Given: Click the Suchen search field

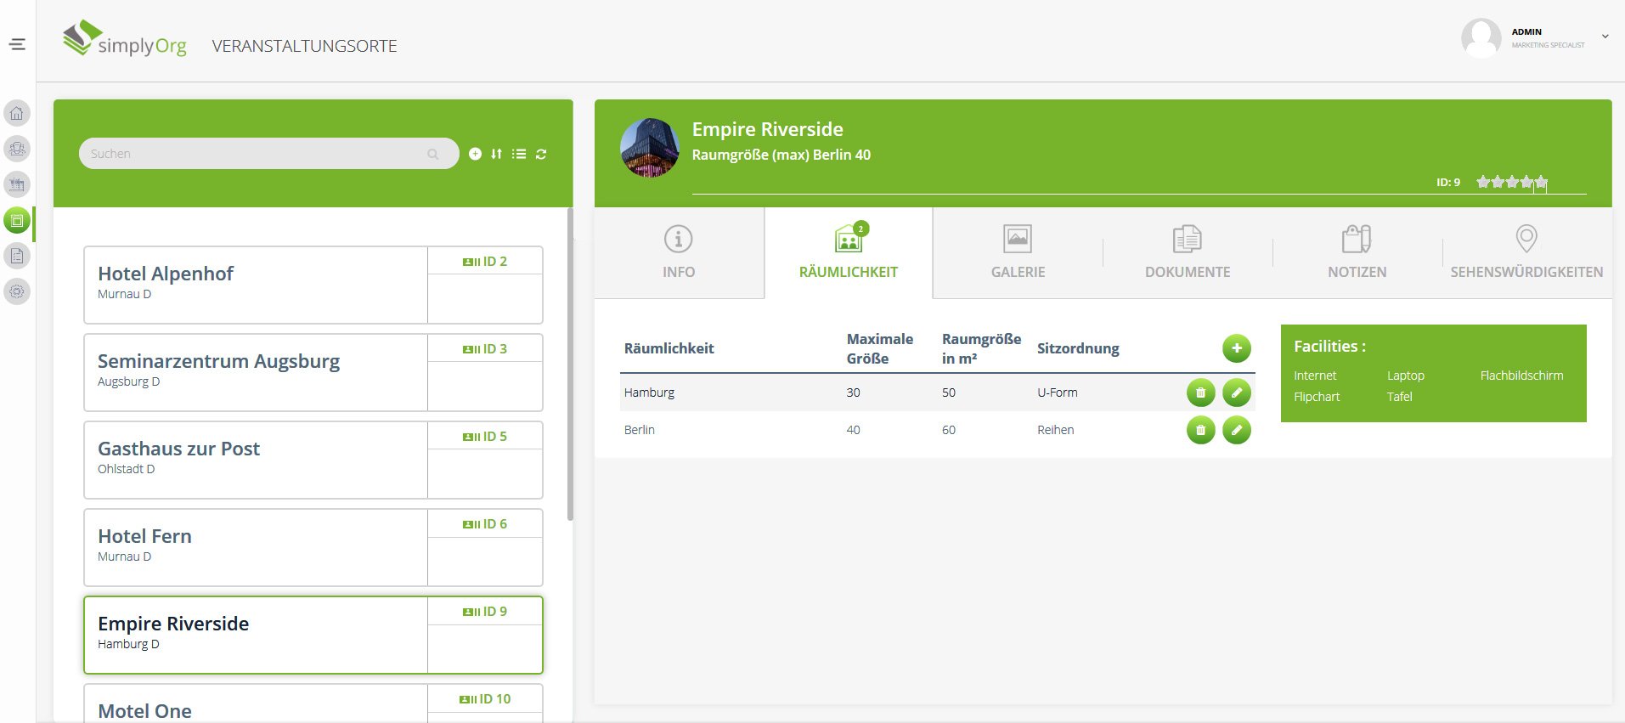Looking at the screenshot, I should coord(268,154).
